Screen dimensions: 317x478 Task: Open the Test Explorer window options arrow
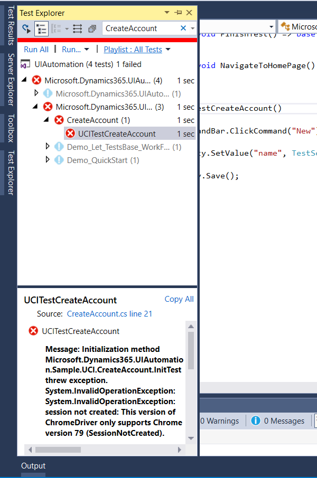click(x=167, y=13)
